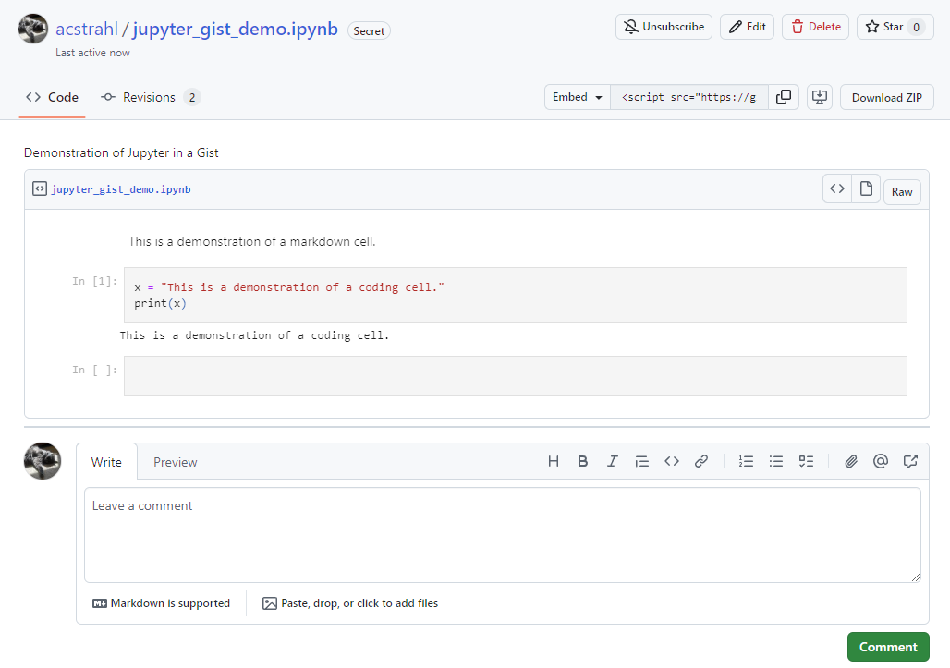Switch to the Revisions tab
The height and width of the screenshot is (668, 950).
(151, 97)
